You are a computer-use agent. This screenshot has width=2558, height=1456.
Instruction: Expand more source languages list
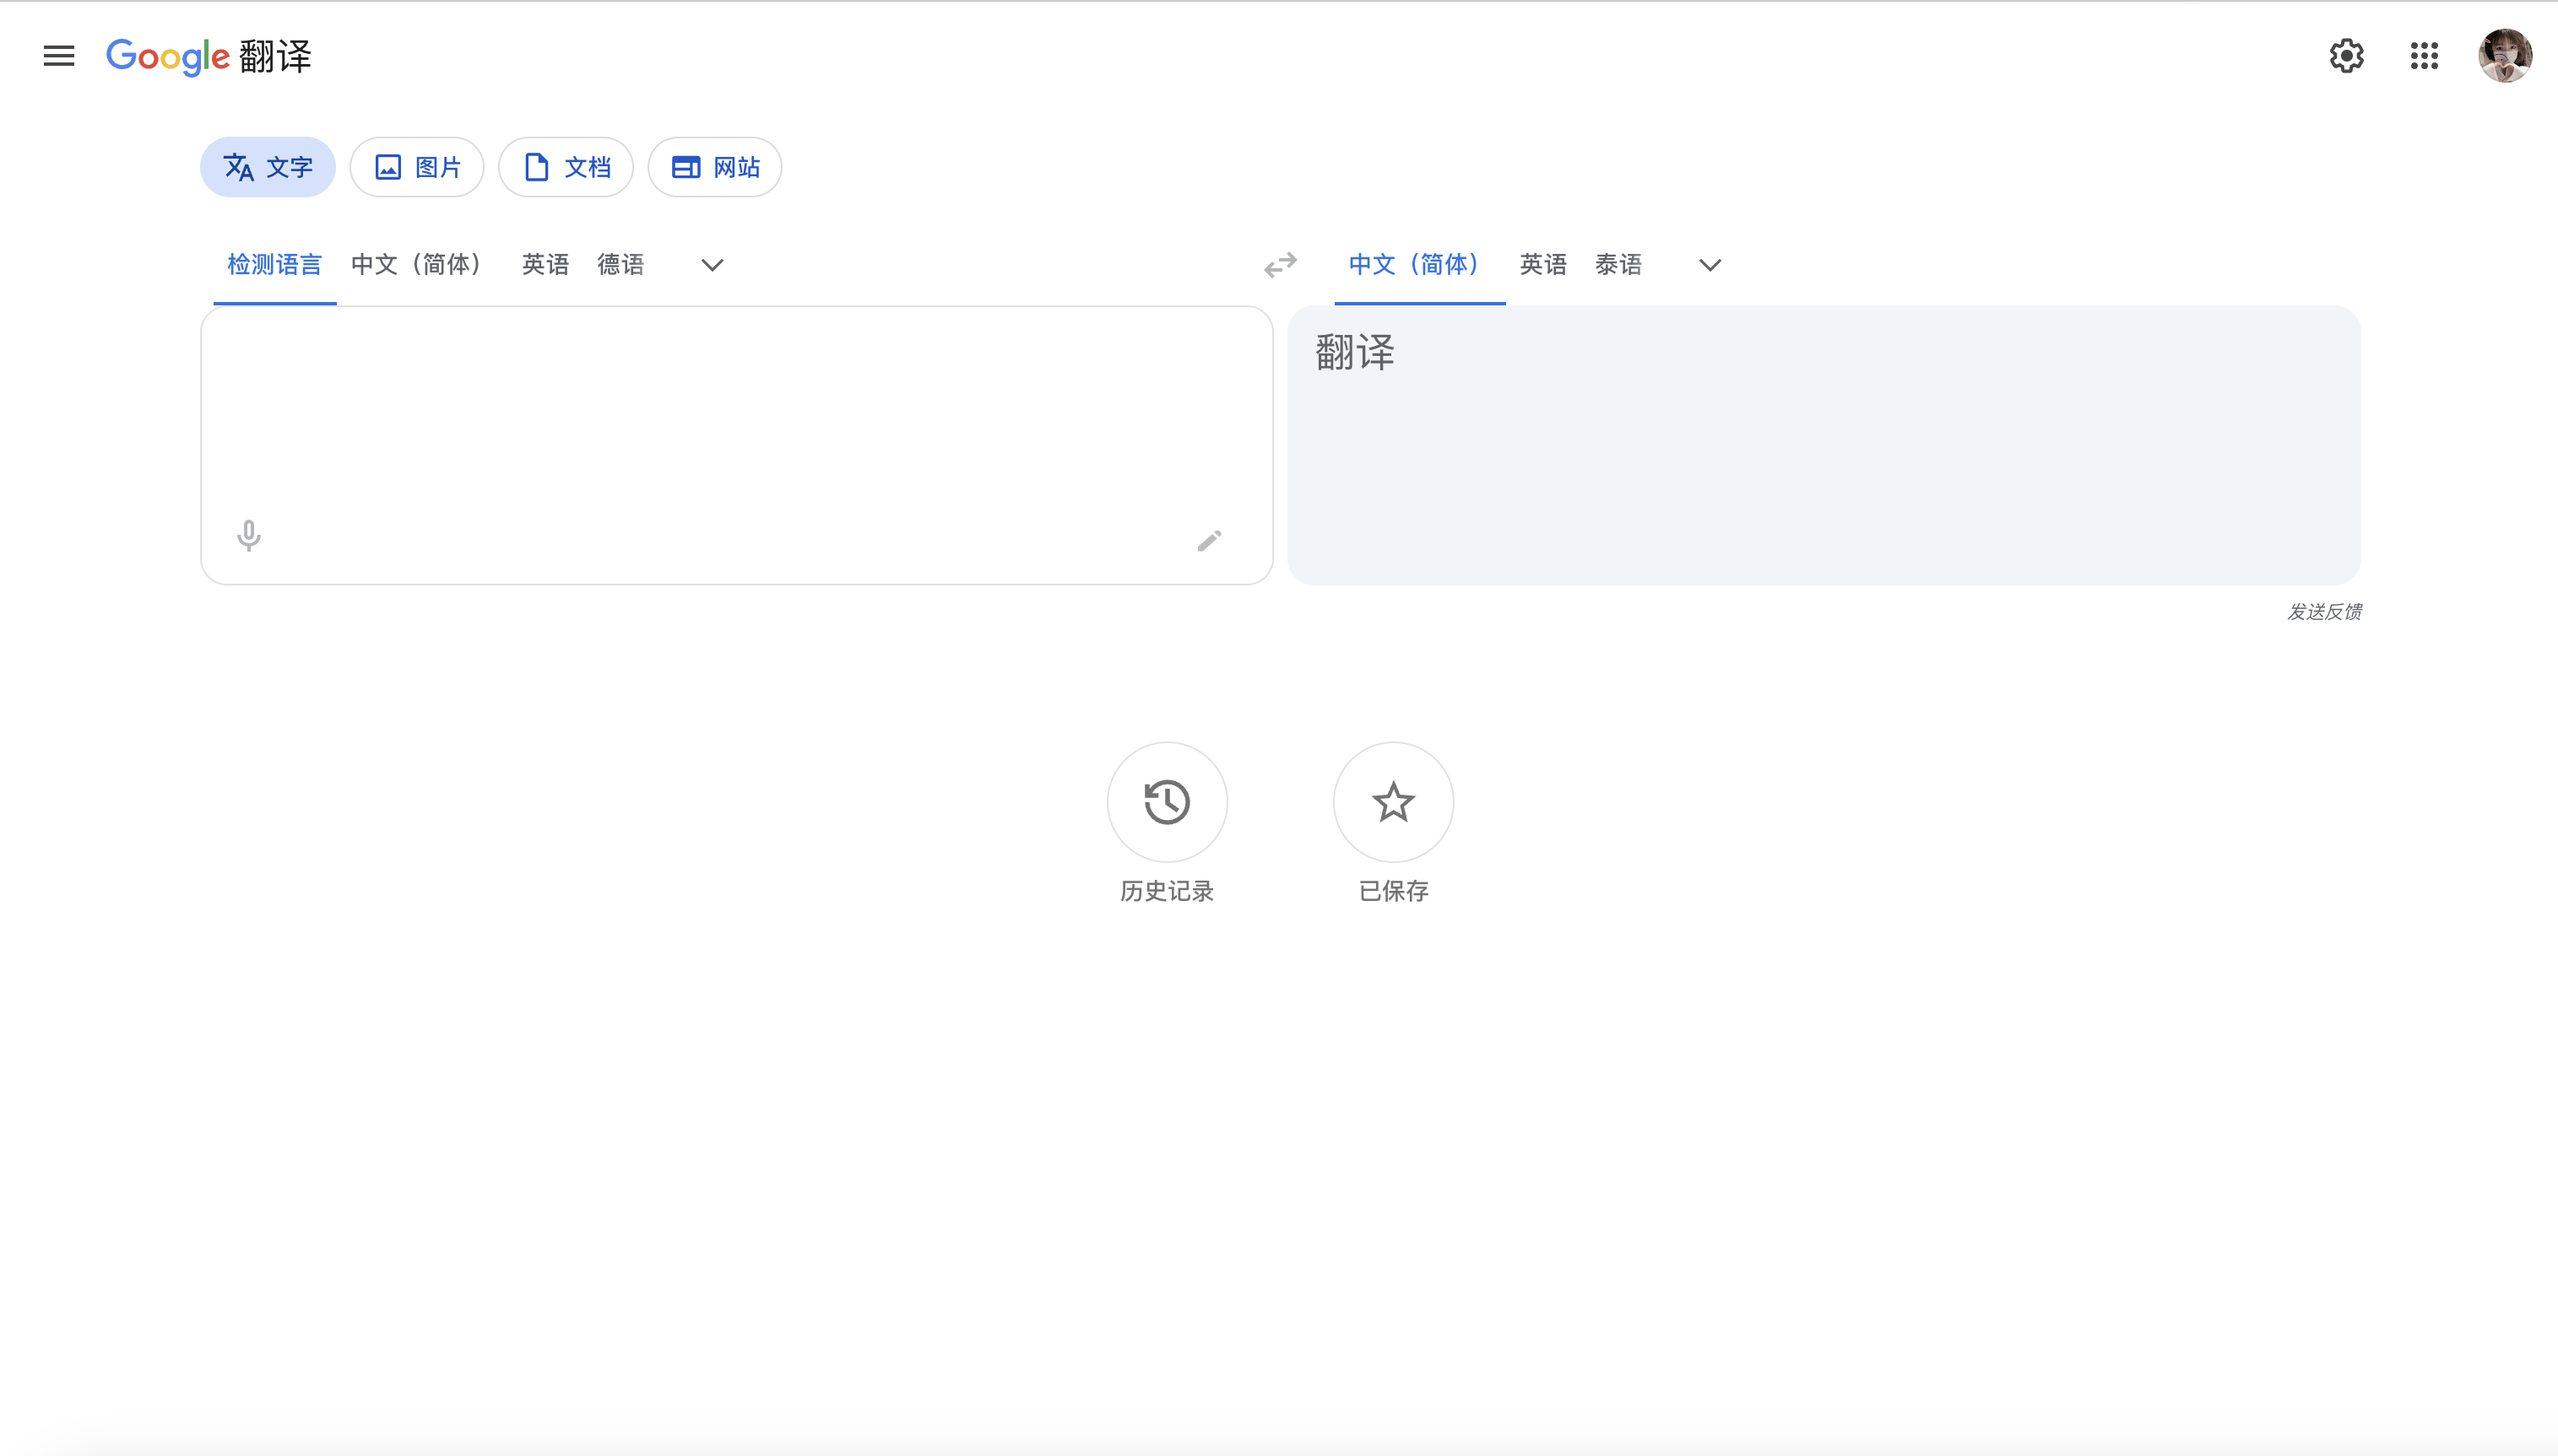click(x=711, y=265)
